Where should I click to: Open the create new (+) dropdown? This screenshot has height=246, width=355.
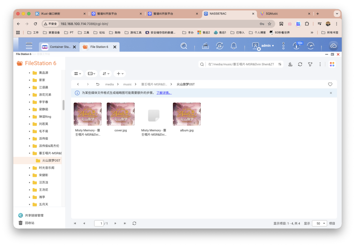[x=120, y=73]
